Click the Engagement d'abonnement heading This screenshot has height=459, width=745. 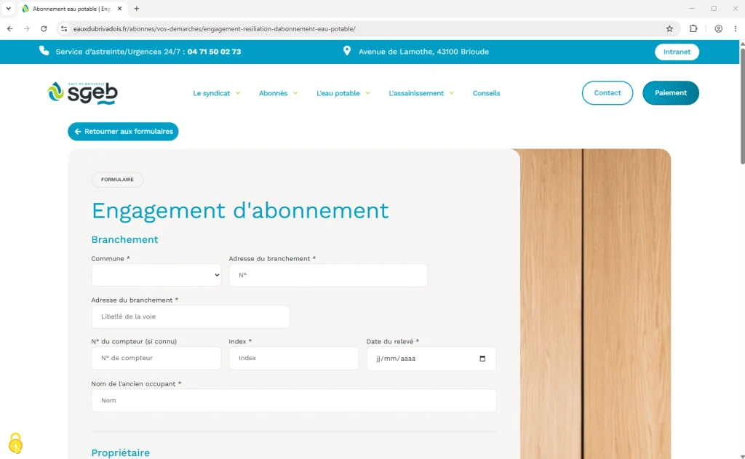[x=240, y=210]
